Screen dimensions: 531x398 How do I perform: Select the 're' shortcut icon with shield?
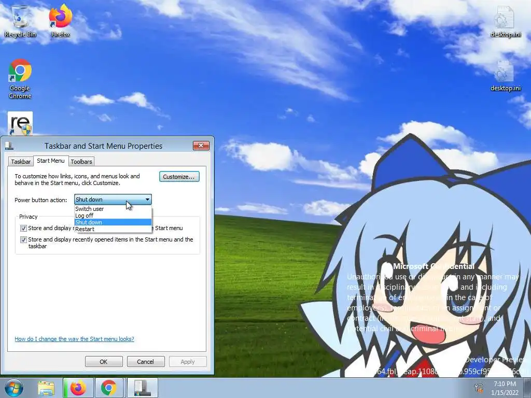[x=20, y=123]
